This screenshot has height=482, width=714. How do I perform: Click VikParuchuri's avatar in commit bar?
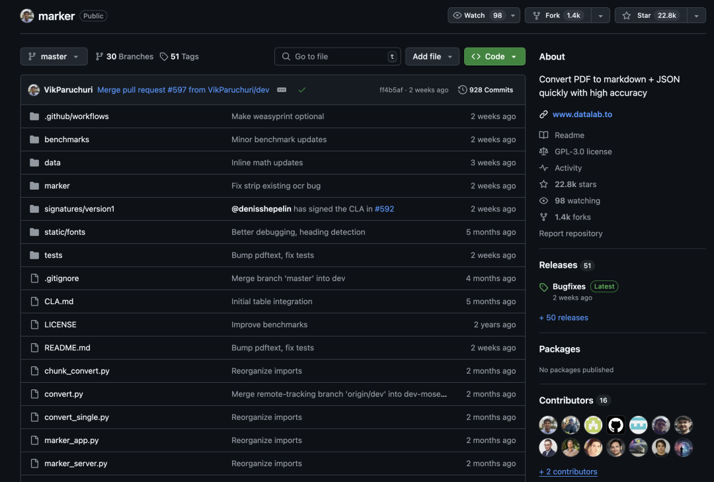tap(34, 90)
